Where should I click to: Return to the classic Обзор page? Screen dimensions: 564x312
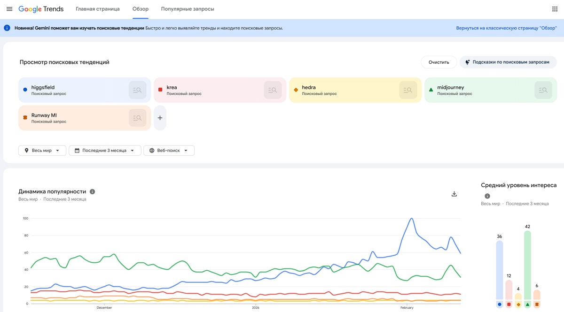pos(506,28)
